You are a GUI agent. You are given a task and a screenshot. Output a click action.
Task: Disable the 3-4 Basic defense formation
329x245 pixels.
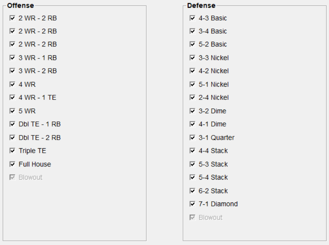coord(192,31)
